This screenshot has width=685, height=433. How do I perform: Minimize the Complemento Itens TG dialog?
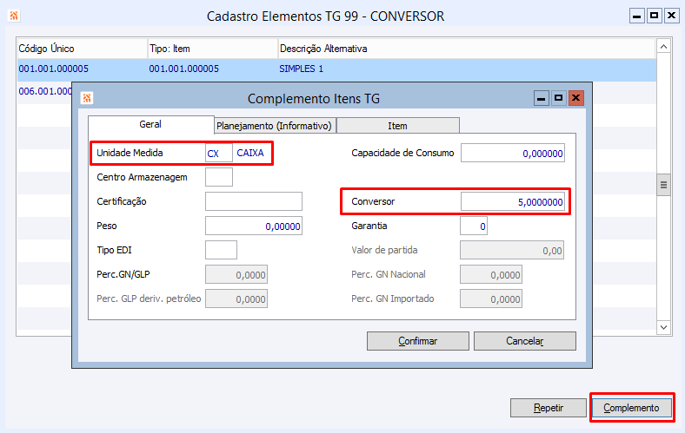tap(541, 98)
